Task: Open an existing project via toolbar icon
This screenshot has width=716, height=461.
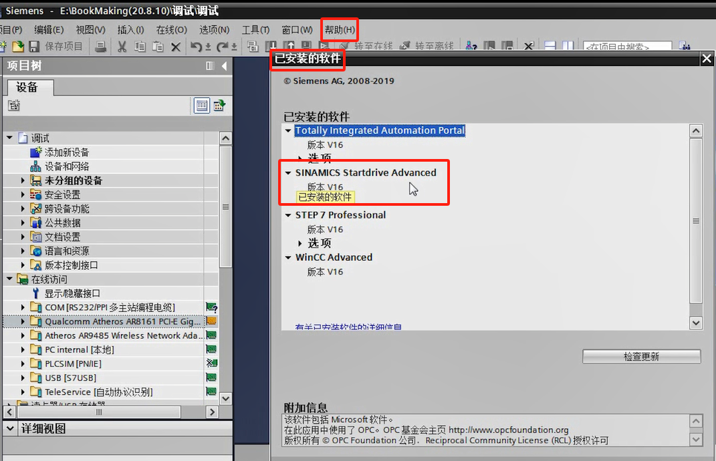Action: pos(18,46)
